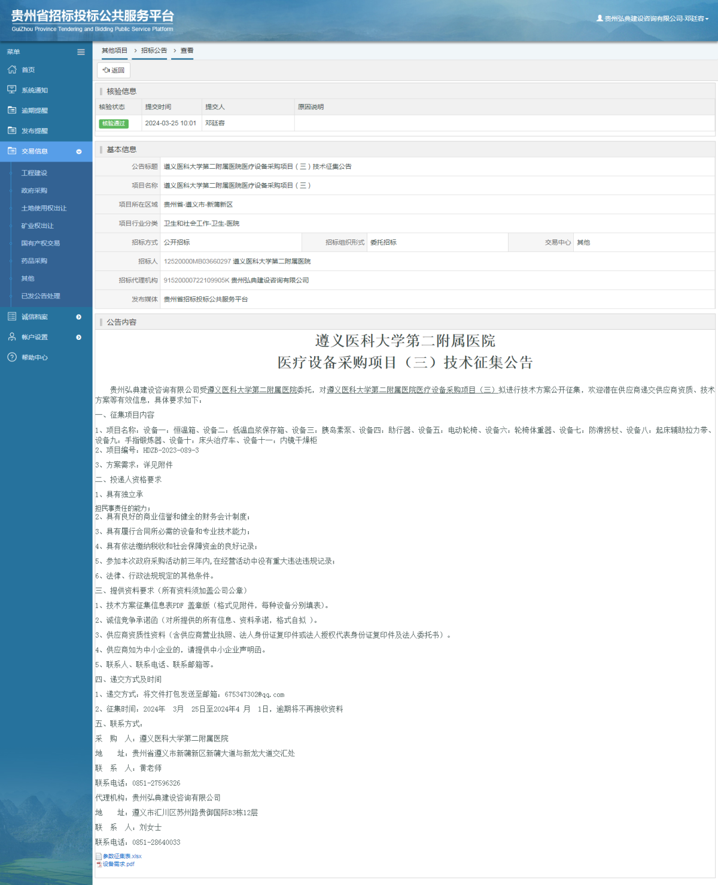
Task: Open the 帮助中心 help question-mark icon
Action: (12, 357)
